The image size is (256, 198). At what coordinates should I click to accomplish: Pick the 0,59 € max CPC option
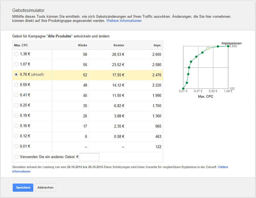click(16, 85)
